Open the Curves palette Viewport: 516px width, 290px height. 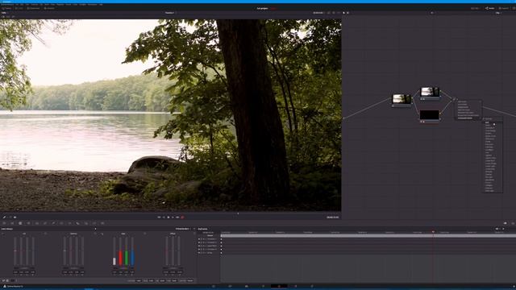(x=45, y=223)
